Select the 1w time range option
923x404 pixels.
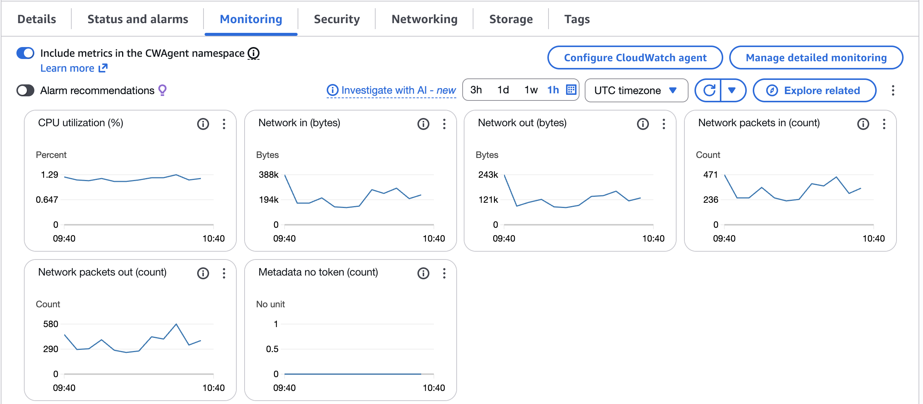pyautogui.click(x=531, y=90)
